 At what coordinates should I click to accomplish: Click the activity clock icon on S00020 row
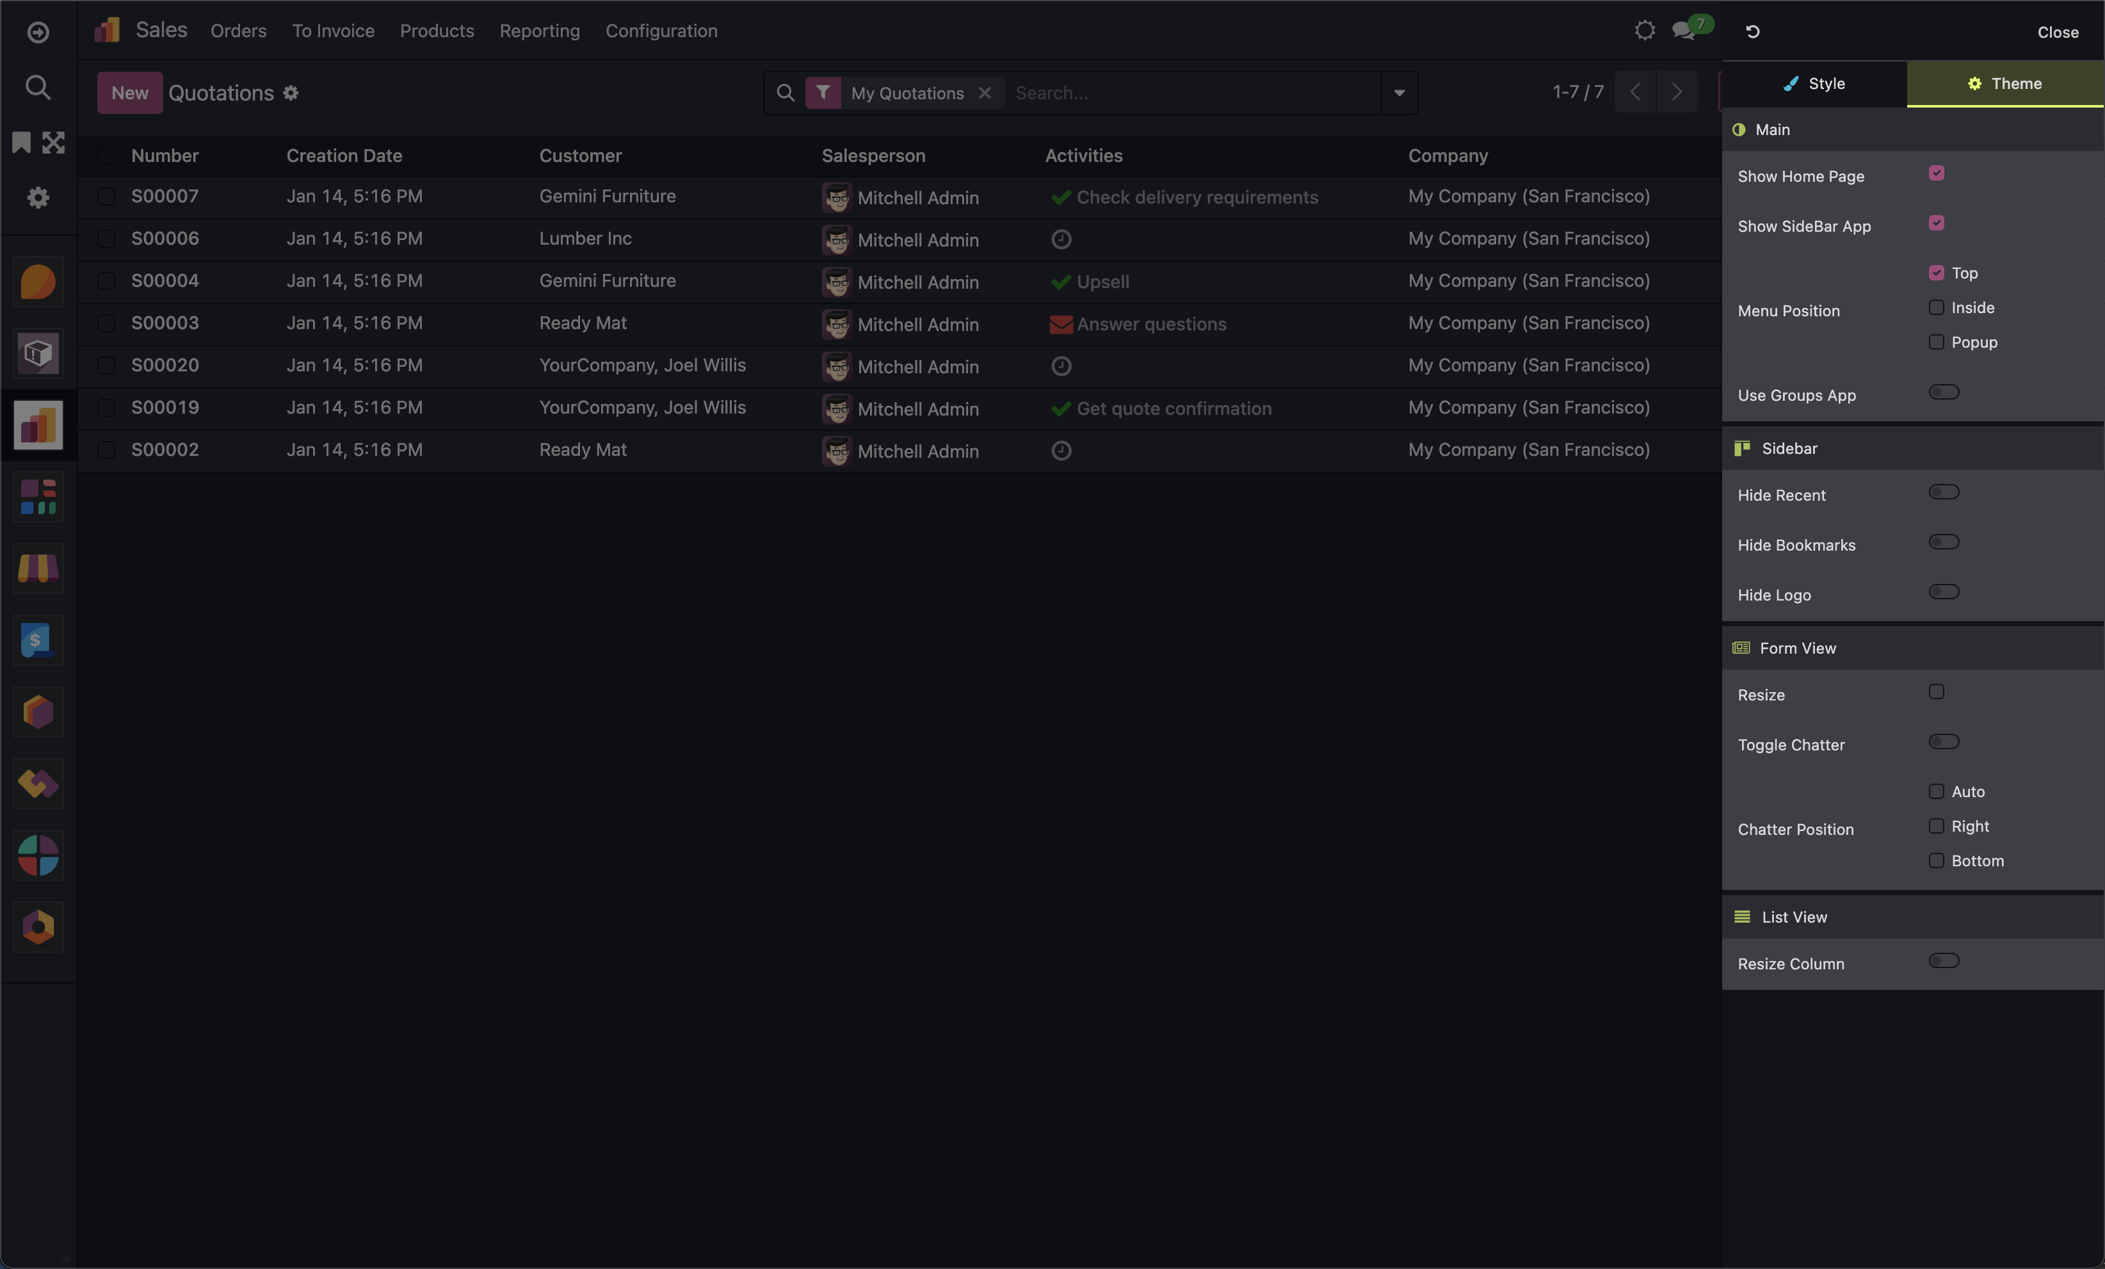coord(1061,366)
